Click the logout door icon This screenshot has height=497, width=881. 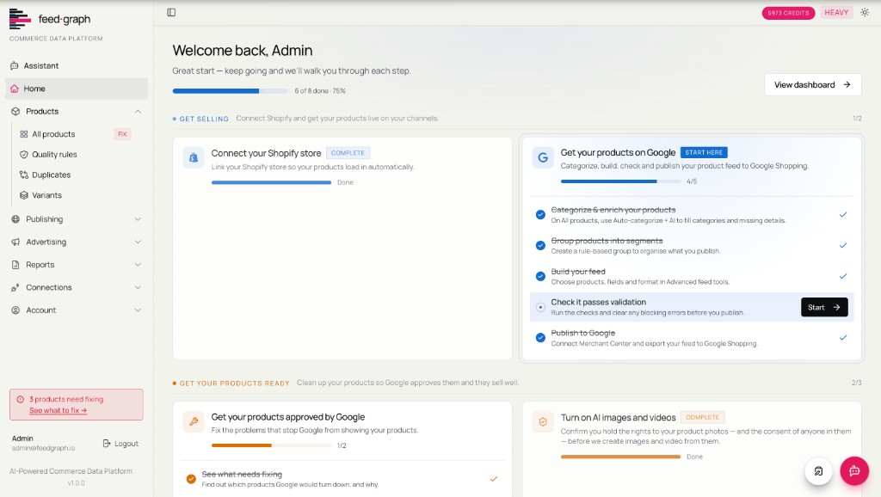click(x=107, y=444)
